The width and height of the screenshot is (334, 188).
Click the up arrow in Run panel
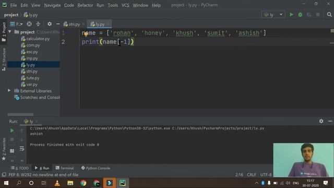[x=22, y=131]
